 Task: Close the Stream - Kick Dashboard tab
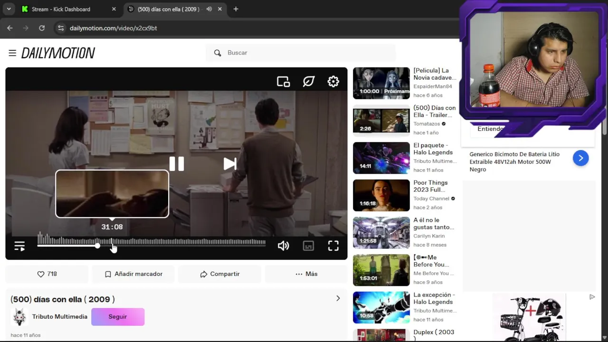tap(114, 9)
